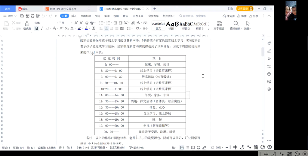Click the Save document icon
This screenshot has height=156, width=308.
pyautogui.click(x=22, y=16)
